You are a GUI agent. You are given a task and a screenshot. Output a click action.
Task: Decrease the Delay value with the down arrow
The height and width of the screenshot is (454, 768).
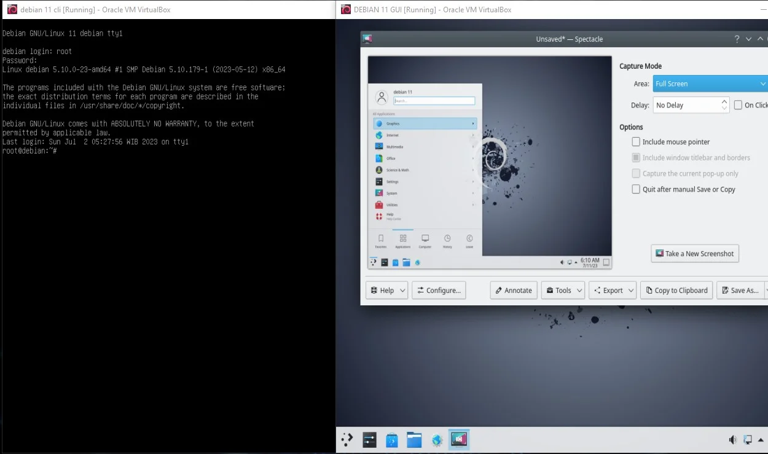click(724, 109)
